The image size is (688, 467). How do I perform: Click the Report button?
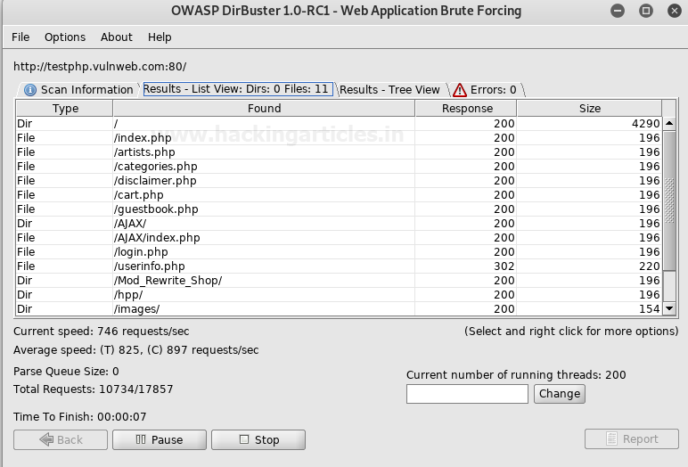[631, 438]
